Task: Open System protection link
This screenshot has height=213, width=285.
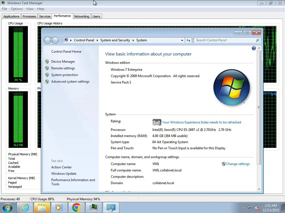Action: click(64, 75)
